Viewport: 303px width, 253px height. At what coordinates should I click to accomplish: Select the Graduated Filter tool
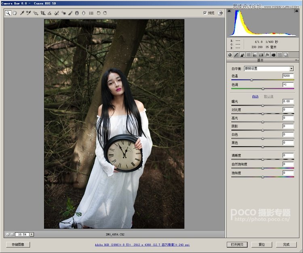[77, 13]
